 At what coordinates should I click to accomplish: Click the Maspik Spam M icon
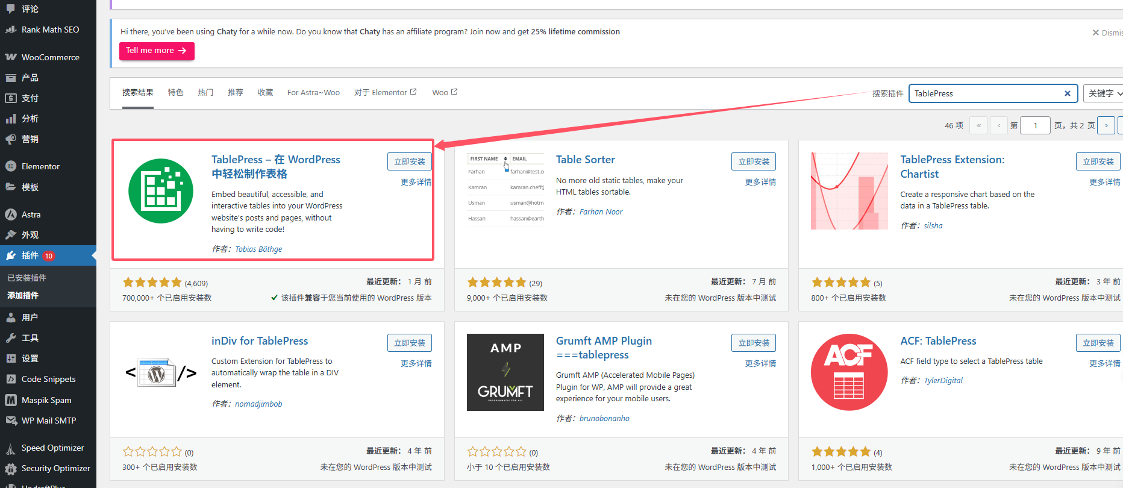(x=11, y=400)
